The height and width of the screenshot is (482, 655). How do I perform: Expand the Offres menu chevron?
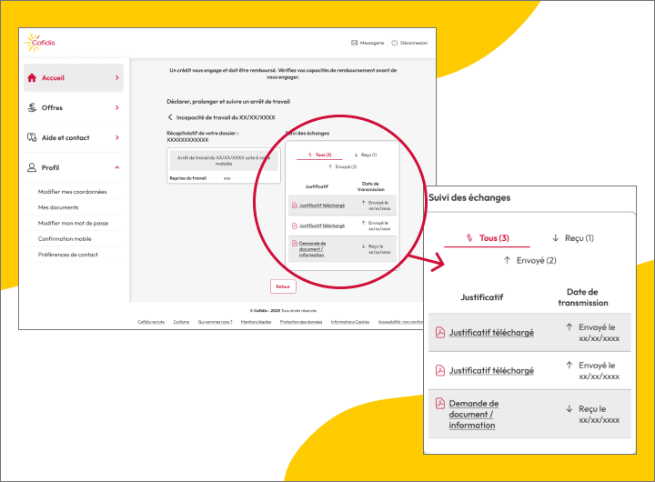coord(116,108)
